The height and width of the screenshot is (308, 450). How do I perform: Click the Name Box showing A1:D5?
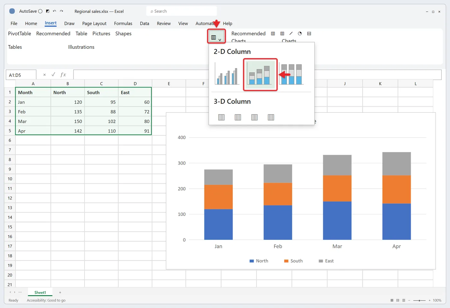coord(21,75)
